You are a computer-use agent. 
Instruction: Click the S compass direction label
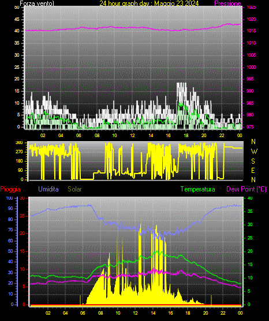tap(253, 161)
